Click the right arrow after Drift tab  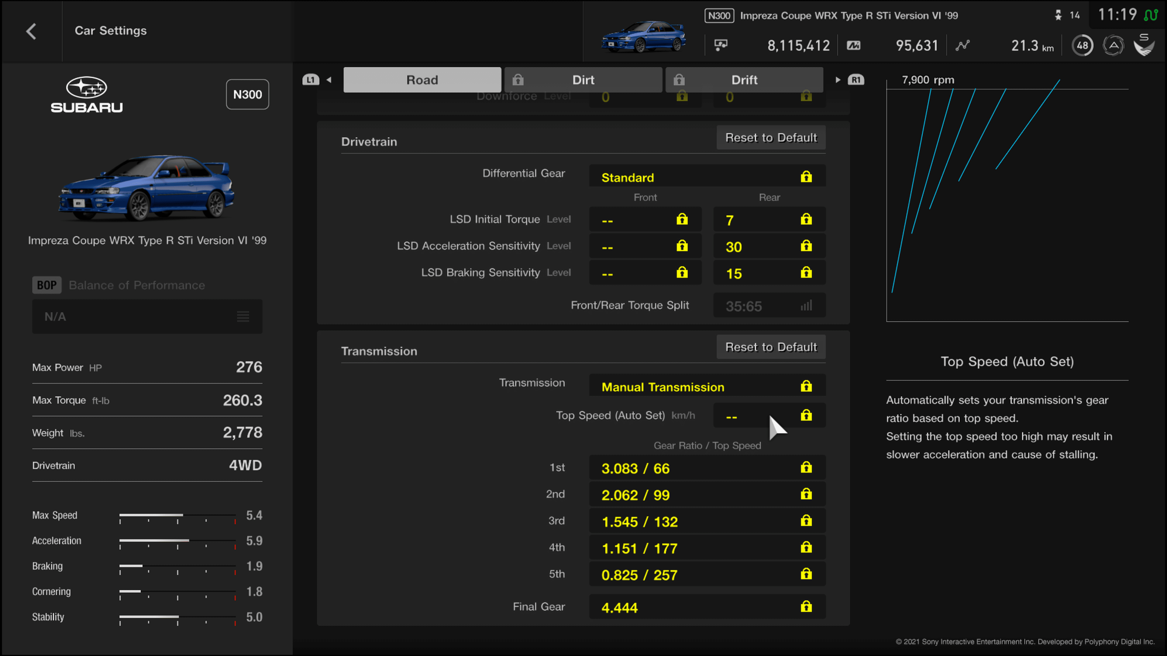coord(838,80)
